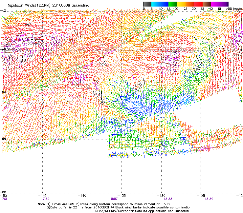Click the 'Data buffer is 22 hrs' note line
Image resolution: width=243 pixels, height=213 pixels.
(119, 207)
